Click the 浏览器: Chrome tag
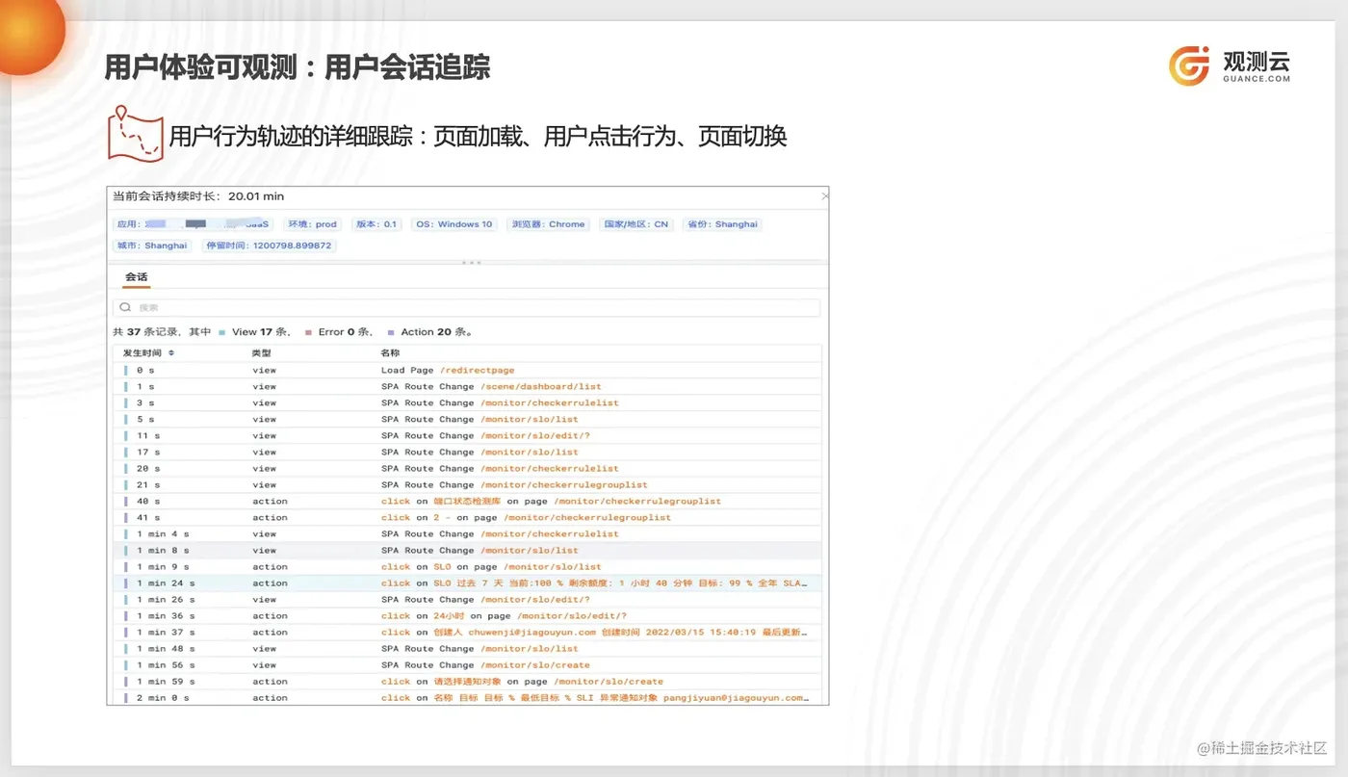Screen dimensions: 1348x777 549,224
